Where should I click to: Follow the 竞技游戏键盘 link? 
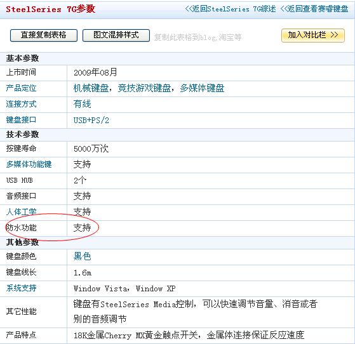[144, 88]
